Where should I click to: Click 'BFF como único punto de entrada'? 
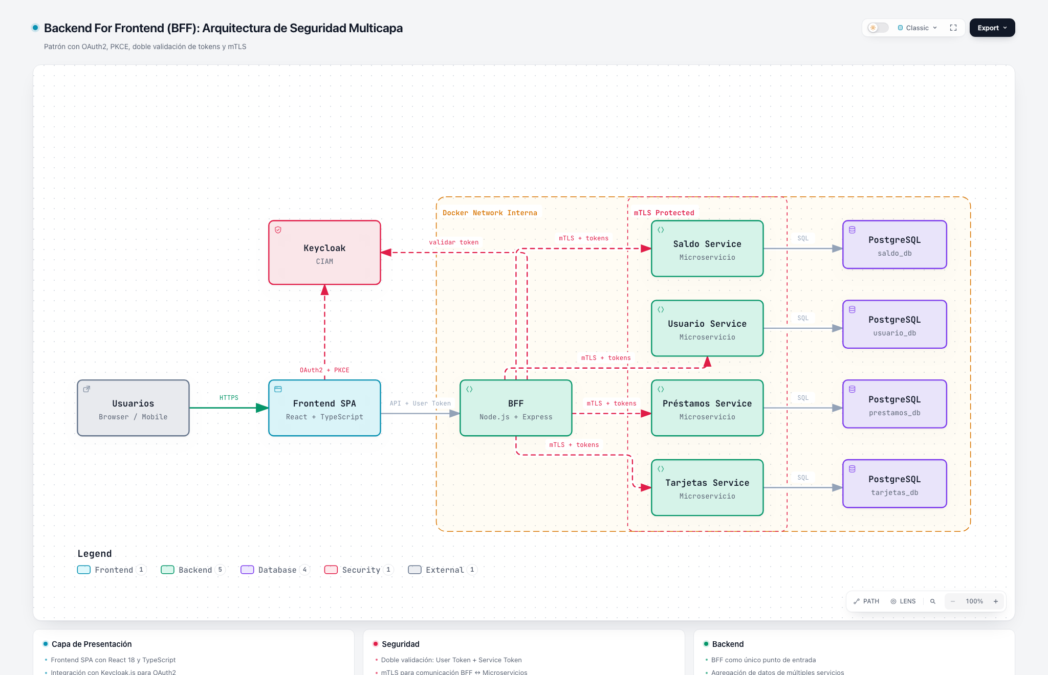pyautogui.click(x=763, y=660)
